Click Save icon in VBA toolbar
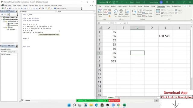Viewport: 193px width, 108px height. pyautogui.click(x=10, y=8)
